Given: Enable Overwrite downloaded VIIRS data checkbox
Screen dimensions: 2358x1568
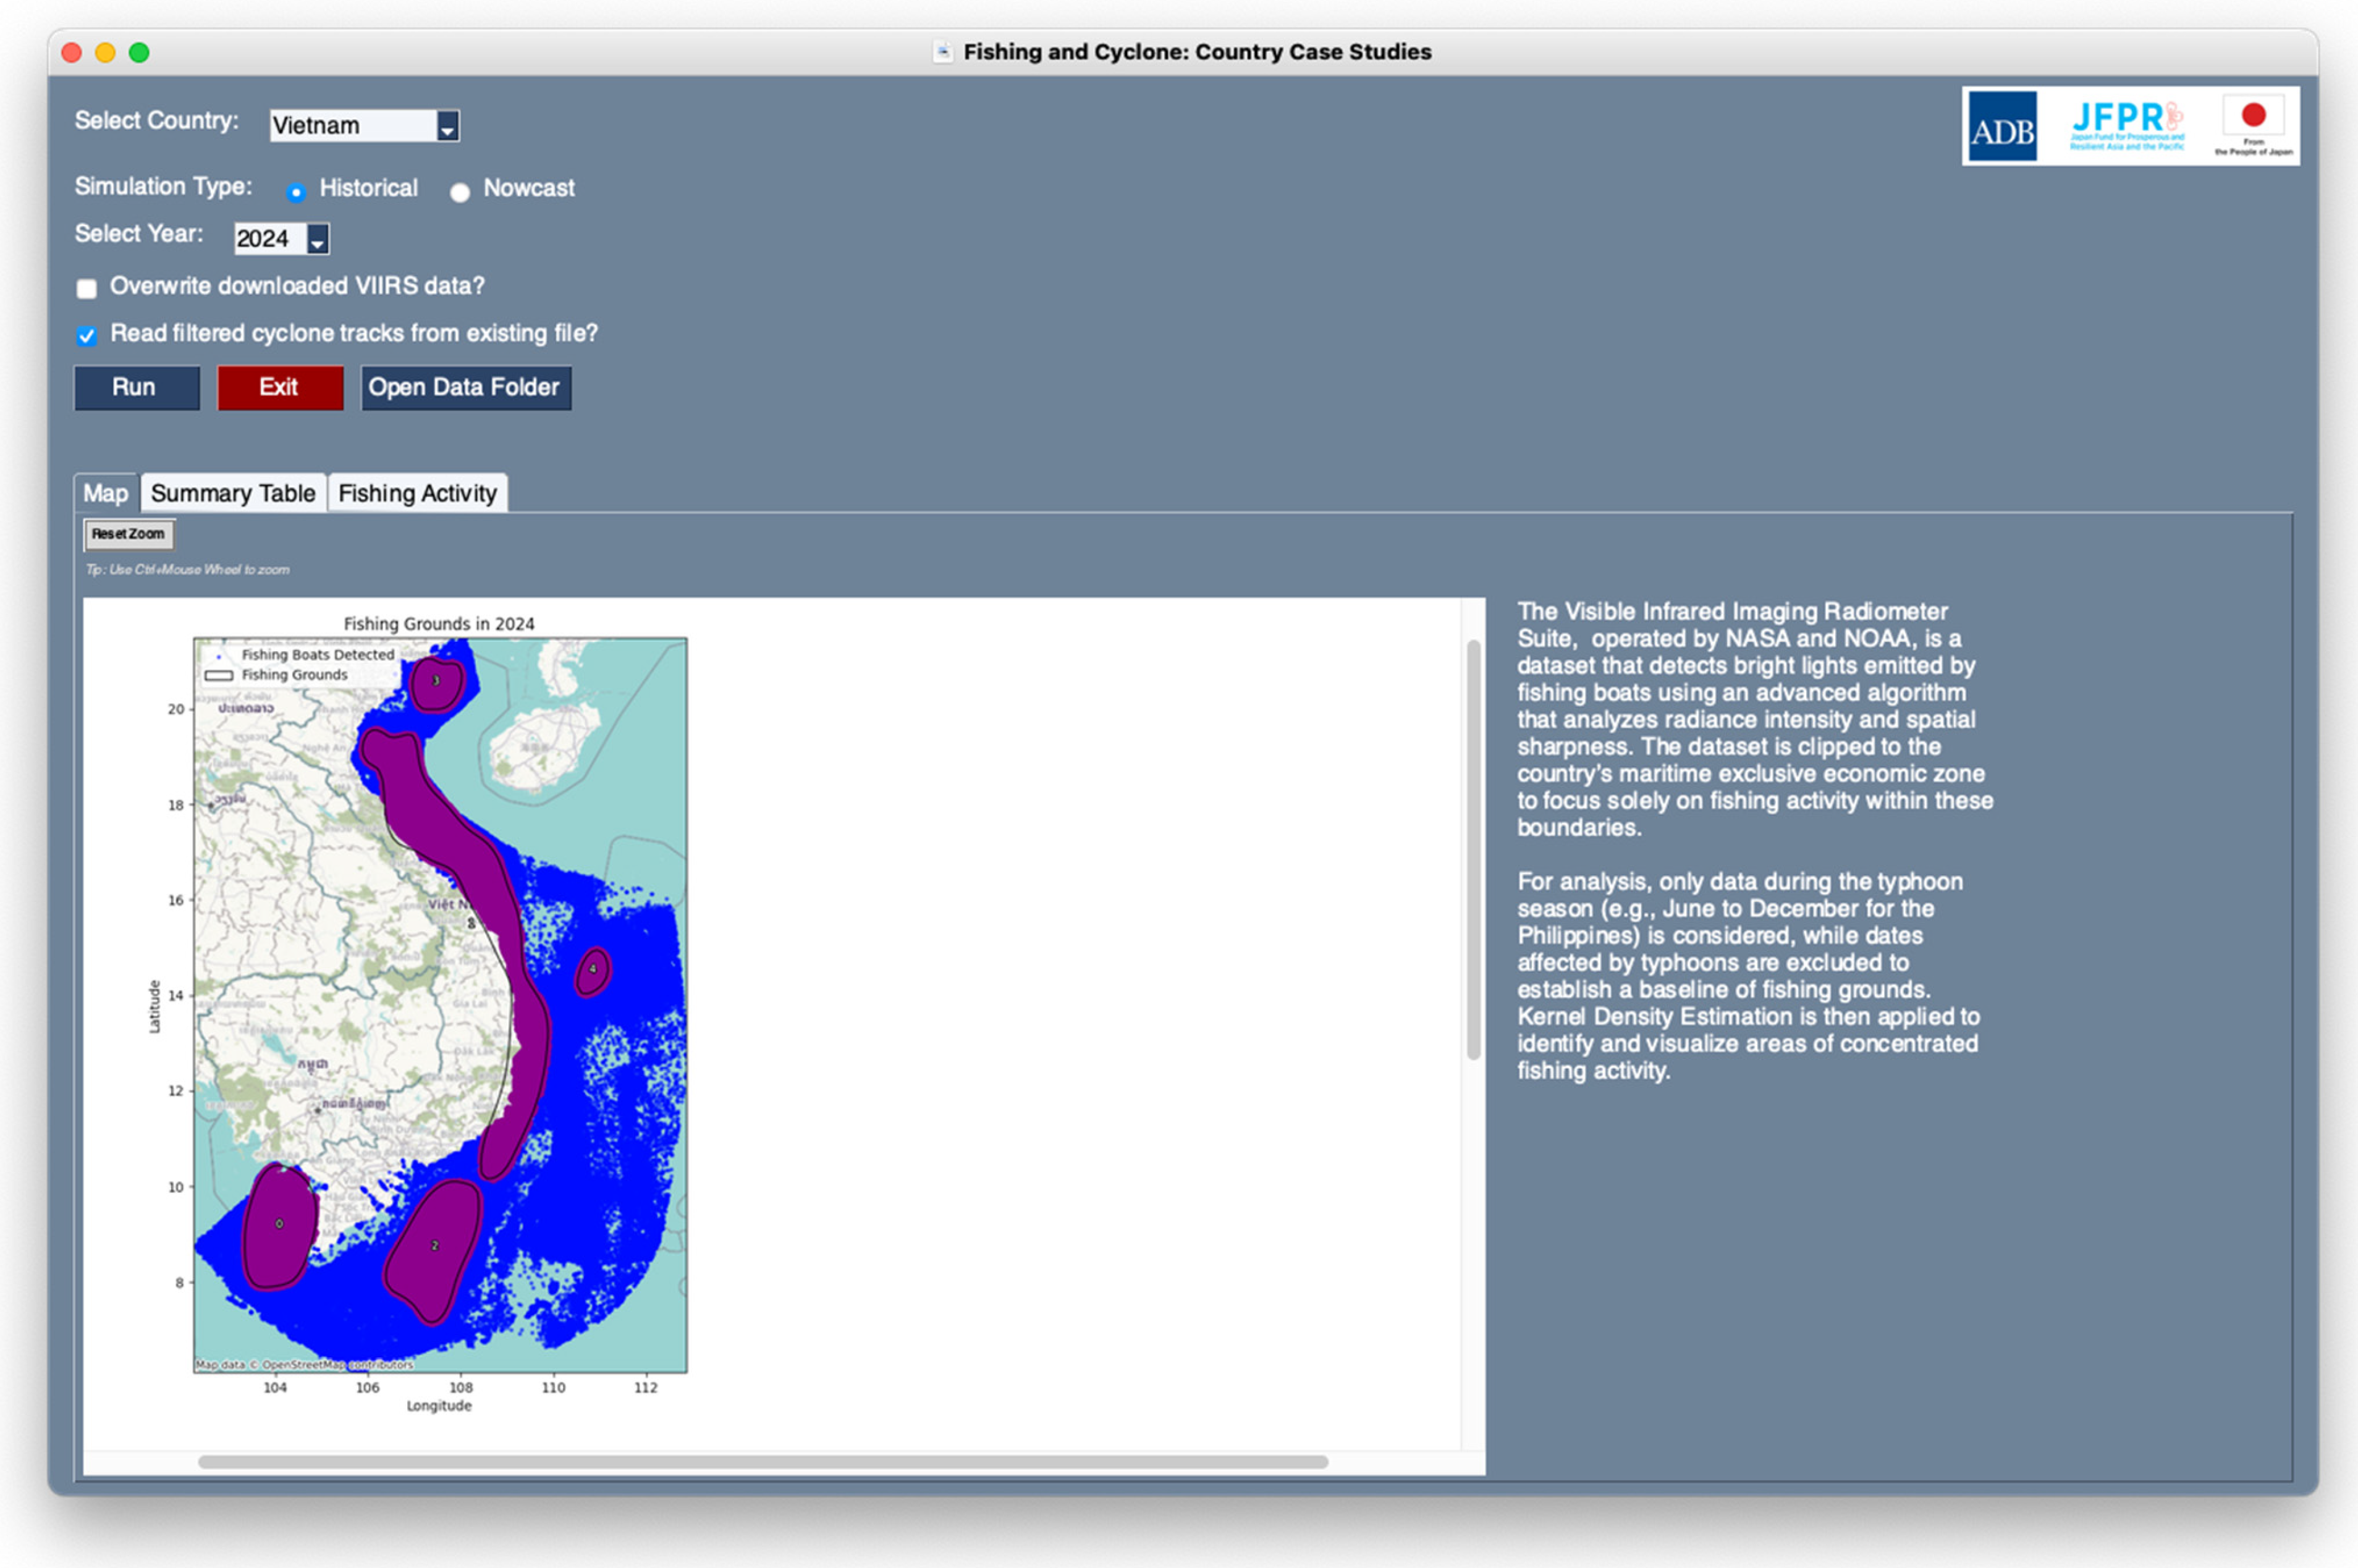Looking at the screenshot, I should [87, 289].
